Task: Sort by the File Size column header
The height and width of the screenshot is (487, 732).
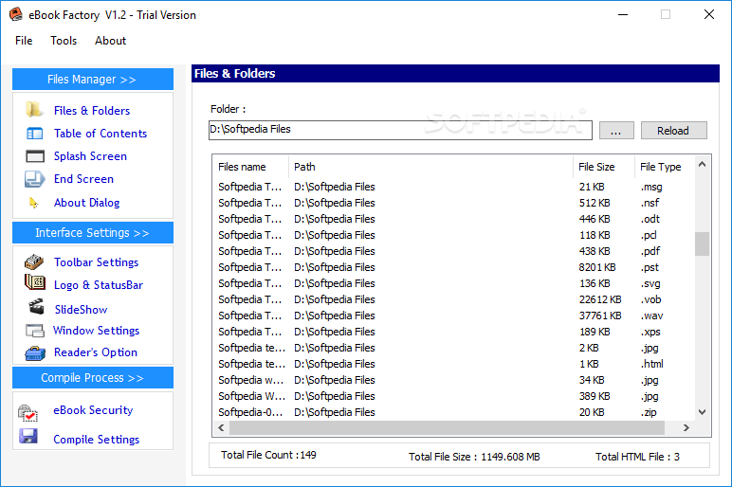Action: 597,167
